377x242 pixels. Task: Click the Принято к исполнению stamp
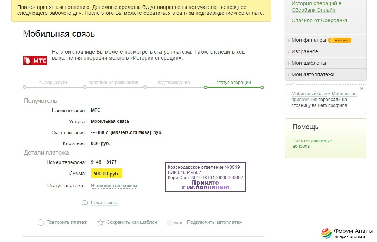pos(206,177)
